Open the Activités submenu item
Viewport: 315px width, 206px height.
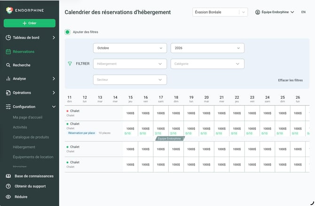(20, 127)
